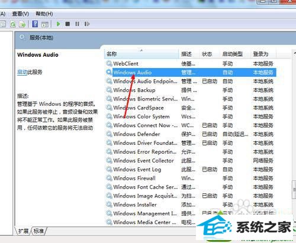
Task: Switch to the 扩展 tab
Action: [23, 231]
